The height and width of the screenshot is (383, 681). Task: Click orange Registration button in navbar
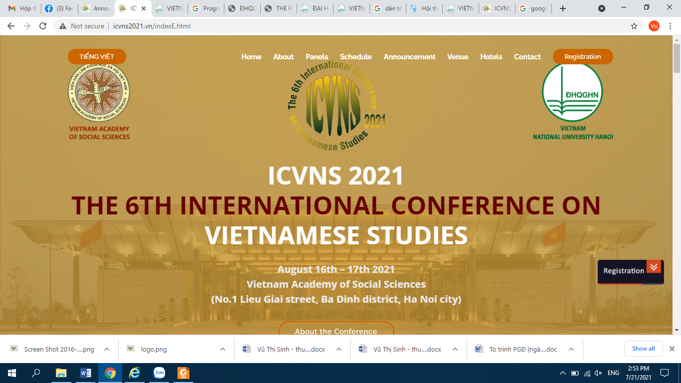point(583,56)
